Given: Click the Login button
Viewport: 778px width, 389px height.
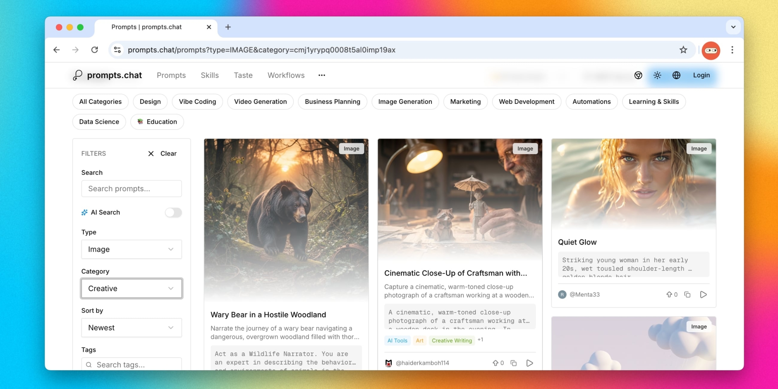Looking at the screenshot, I should pyautogui.click(x=701, y=75).
